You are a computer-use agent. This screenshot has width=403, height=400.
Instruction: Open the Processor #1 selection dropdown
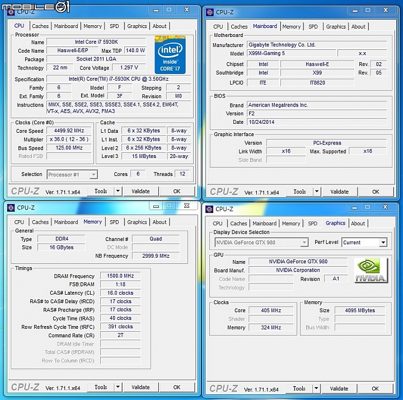tap(93, 174)
